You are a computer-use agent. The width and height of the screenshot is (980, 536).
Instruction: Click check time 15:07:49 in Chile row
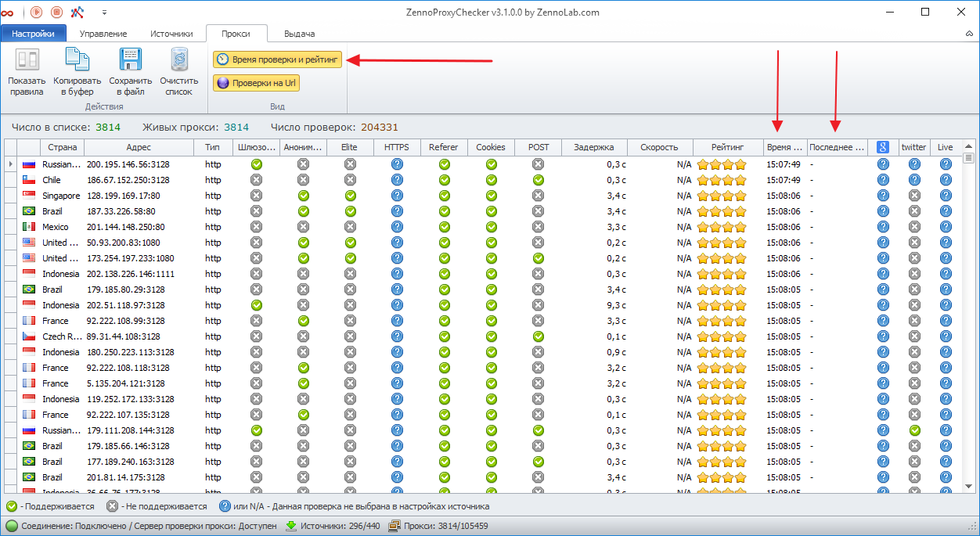pos(784,180)
